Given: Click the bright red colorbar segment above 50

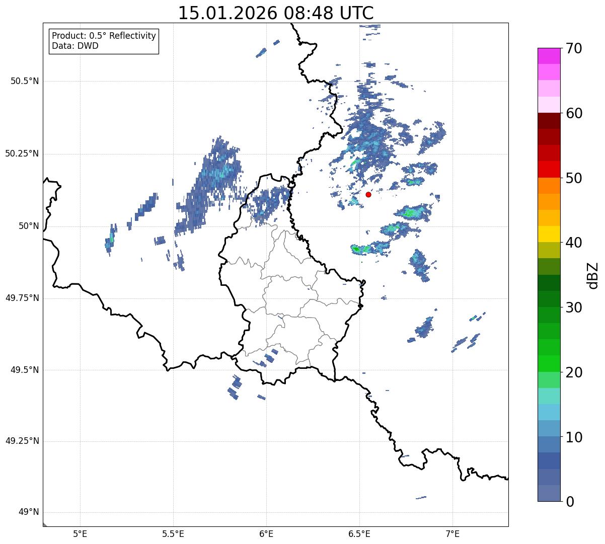Looking at the screenshot, I should click(549, 170).
